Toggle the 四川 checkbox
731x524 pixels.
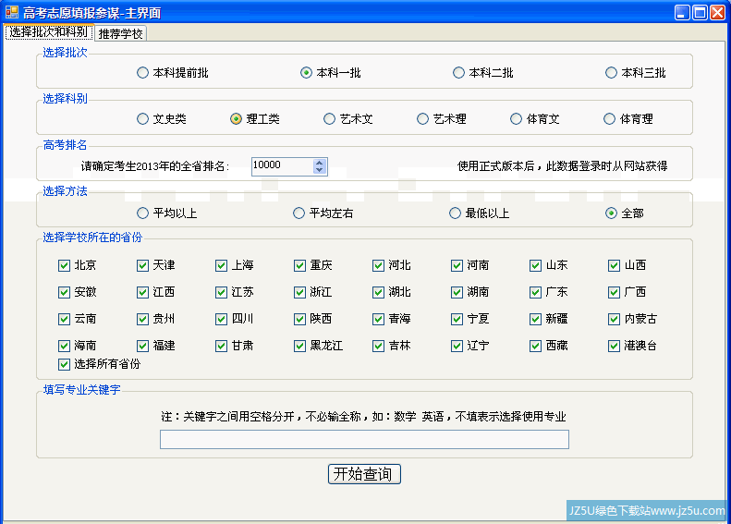221,320
